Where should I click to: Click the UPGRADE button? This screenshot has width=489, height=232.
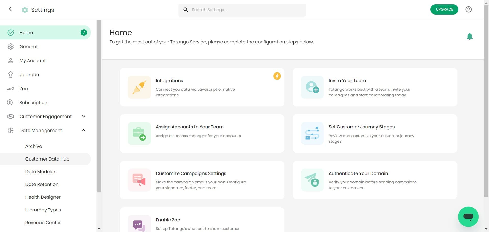click(x=444, y=9)
